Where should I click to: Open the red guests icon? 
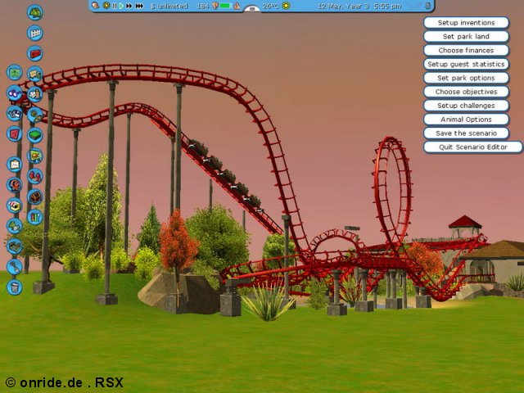[34, 176]
